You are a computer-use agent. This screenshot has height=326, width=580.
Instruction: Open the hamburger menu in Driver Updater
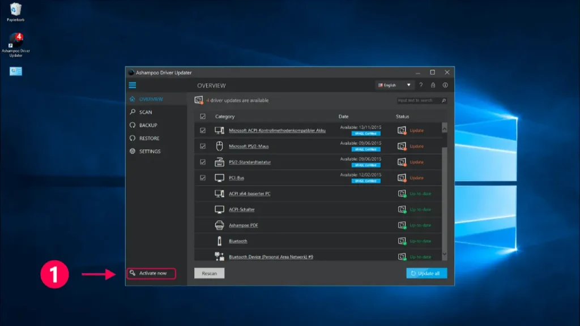pos(133,85)
